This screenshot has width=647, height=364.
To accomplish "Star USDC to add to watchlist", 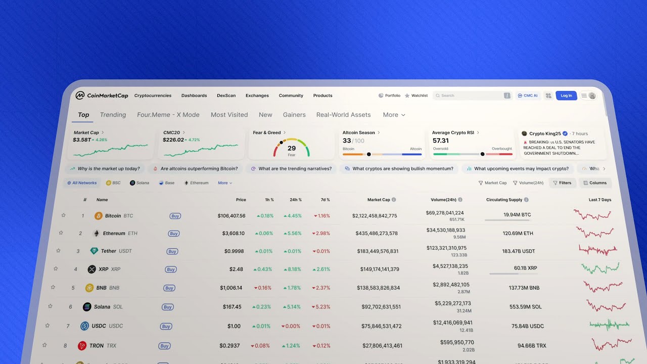I will (48, 326).
